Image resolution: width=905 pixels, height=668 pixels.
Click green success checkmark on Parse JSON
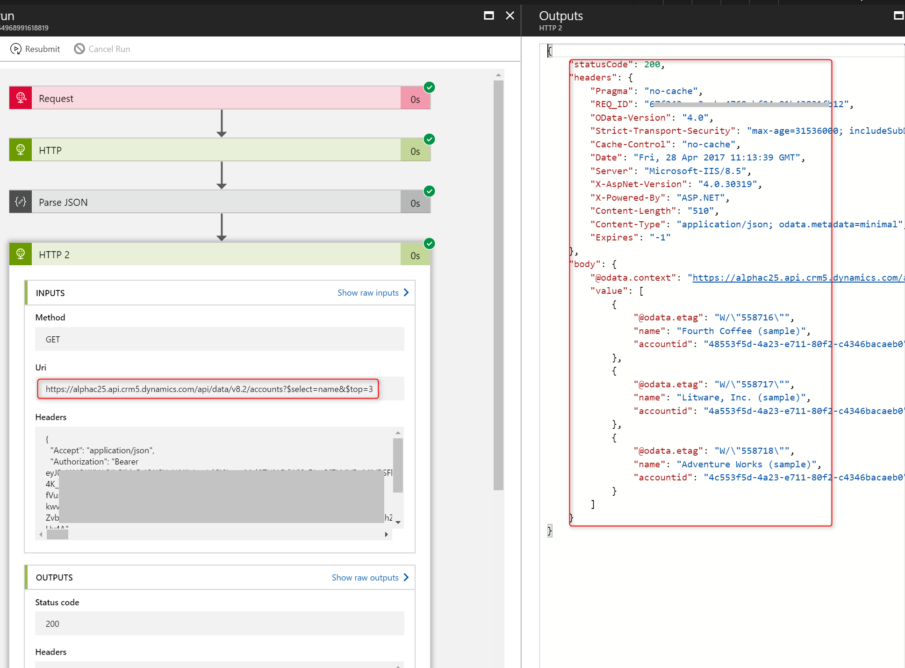pyautogui.click(x=429, y=191)
